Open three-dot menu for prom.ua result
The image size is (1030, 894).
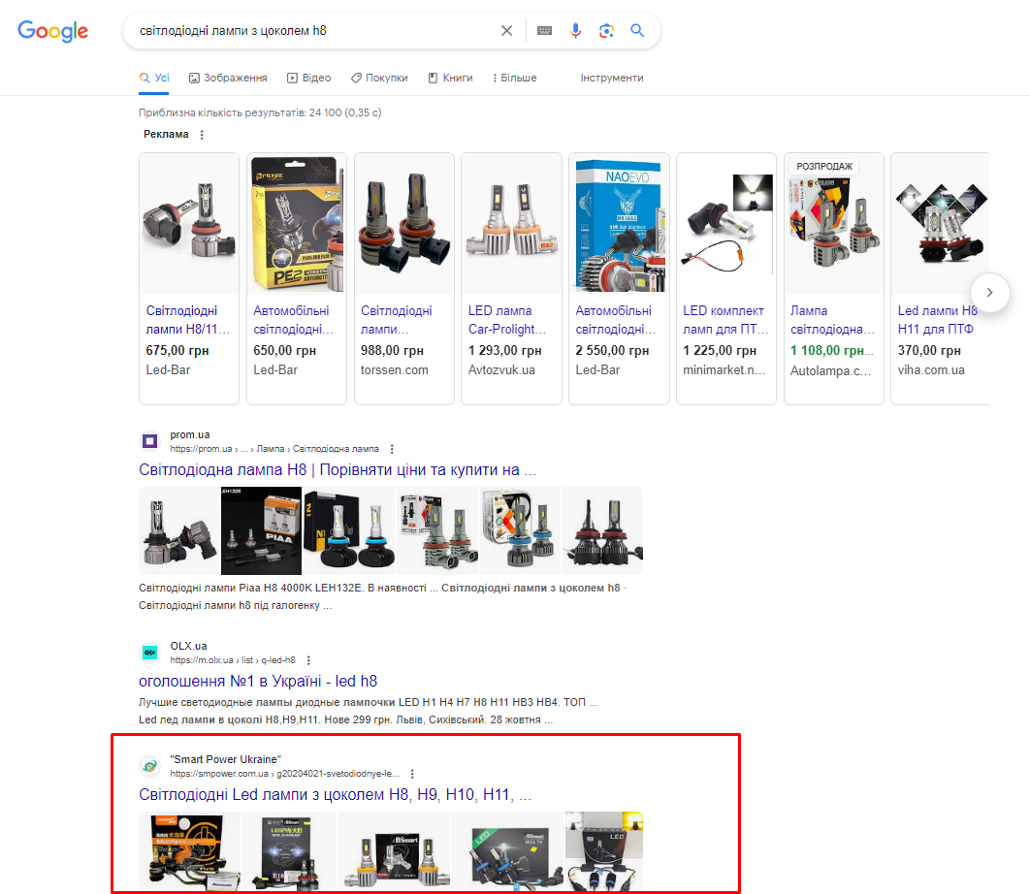click(x=392, y=449)
